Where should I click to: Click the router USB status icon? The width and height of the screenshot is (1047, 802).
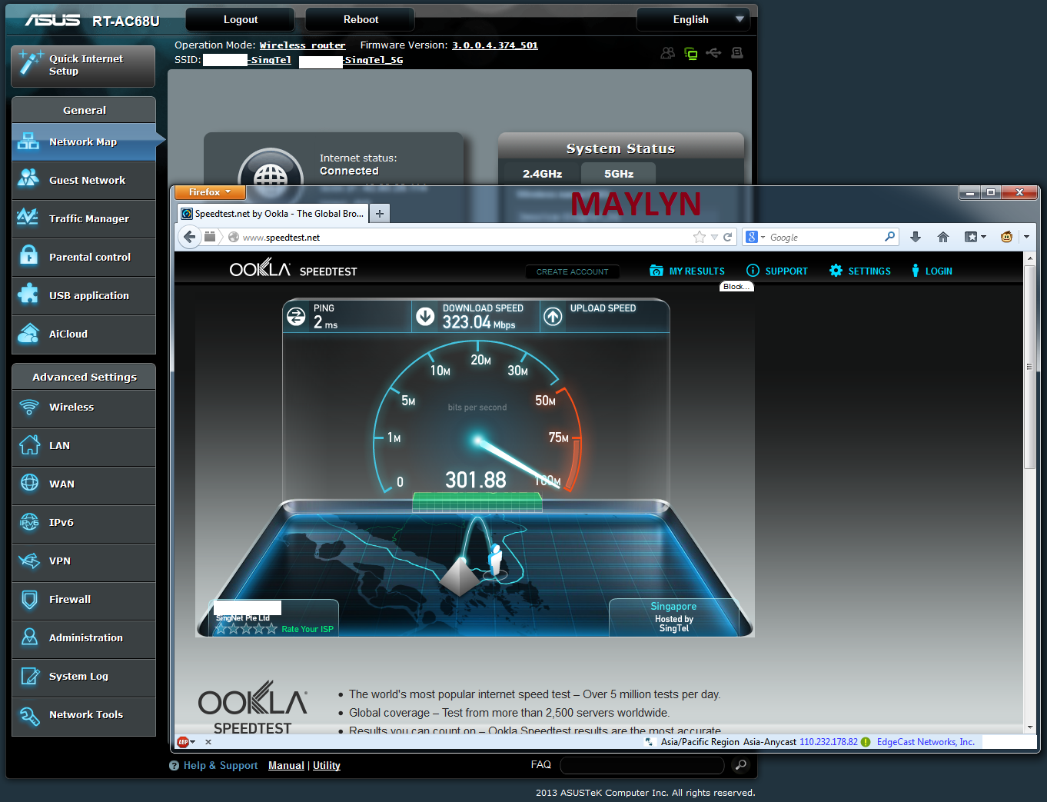[x=713, y=53]
